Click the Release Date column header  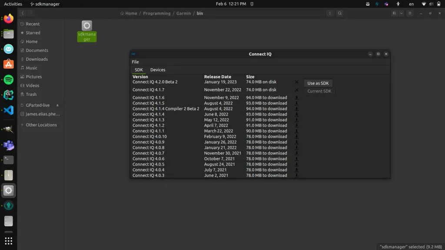[217, 77]
